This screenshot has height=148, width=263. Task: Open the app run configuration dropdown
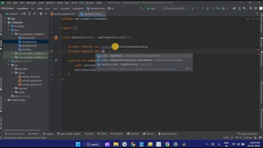(152, 8)
